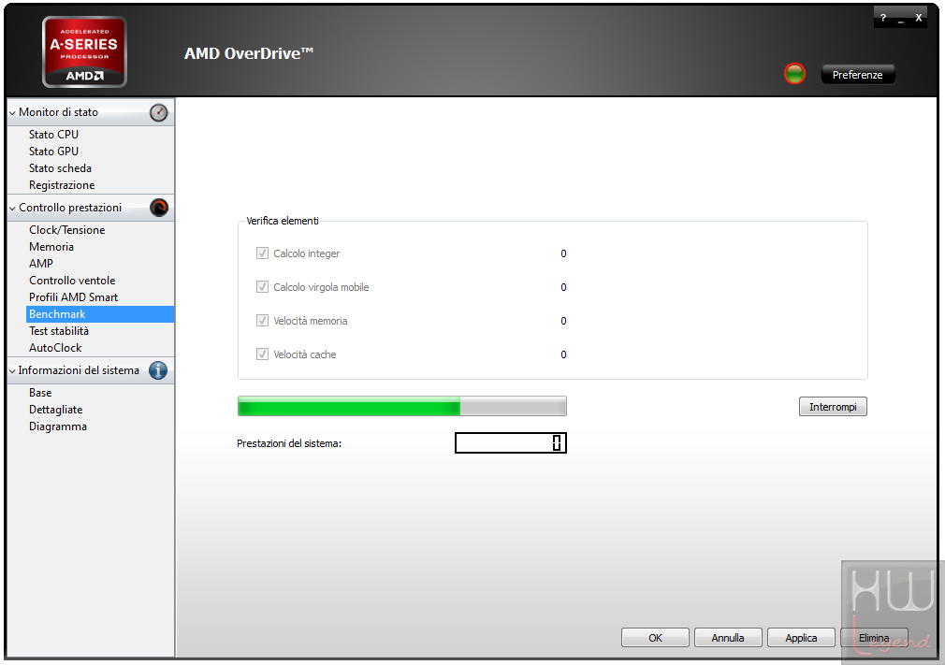
Task: Toggle the Velocità cache checkbox
Action: 262,354
